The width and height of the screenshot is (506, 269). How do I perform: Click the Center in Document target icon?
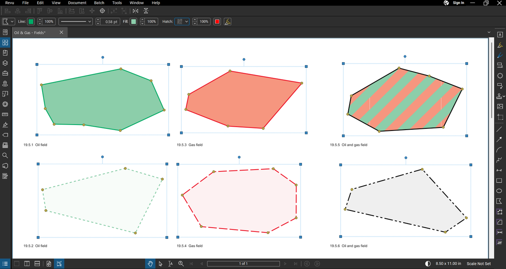[x=102, y=11]
